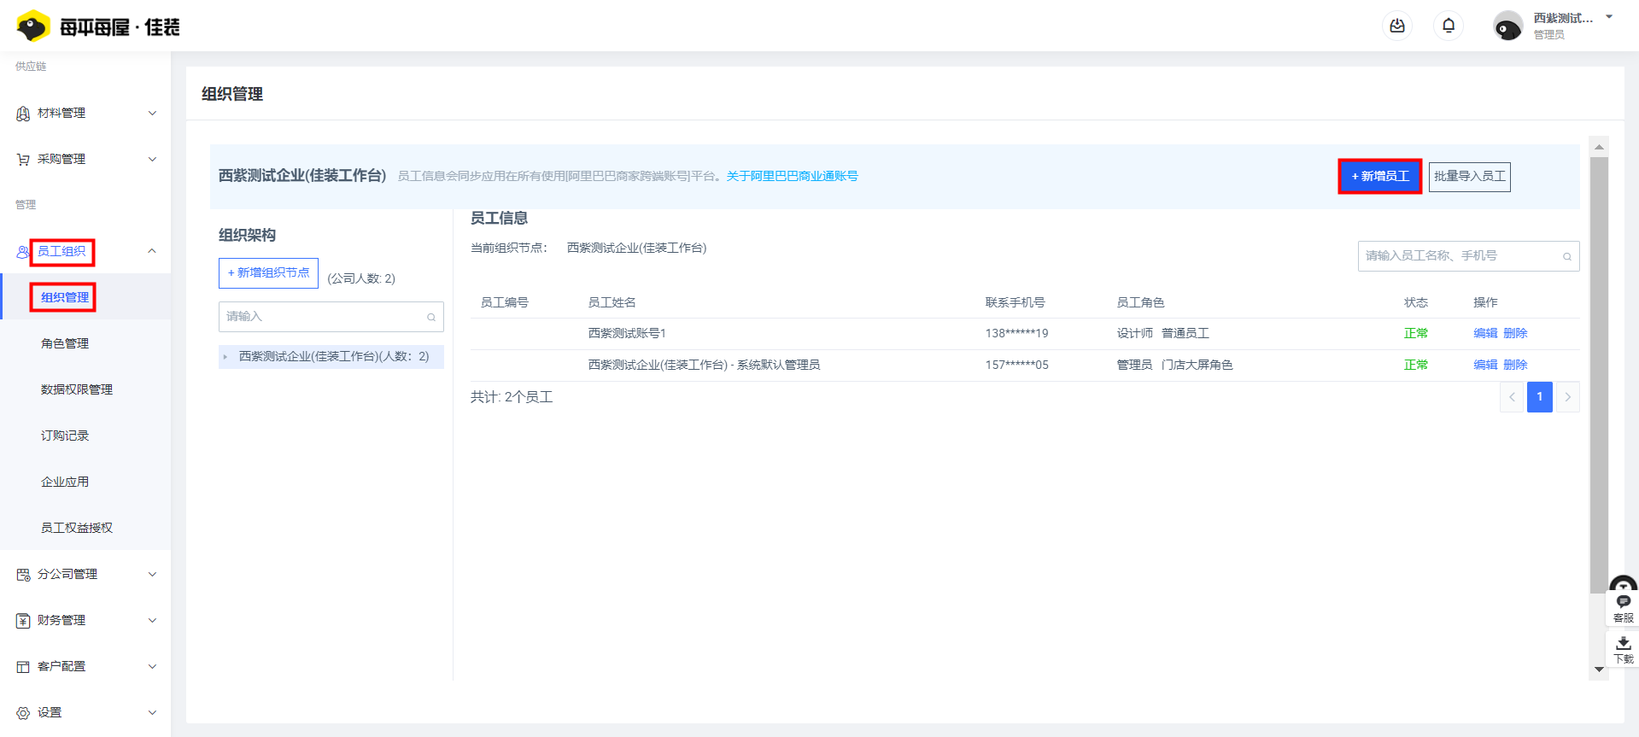Click the 员工组织 people icon
1639x737 pixels.
click(x=23, y=252)
